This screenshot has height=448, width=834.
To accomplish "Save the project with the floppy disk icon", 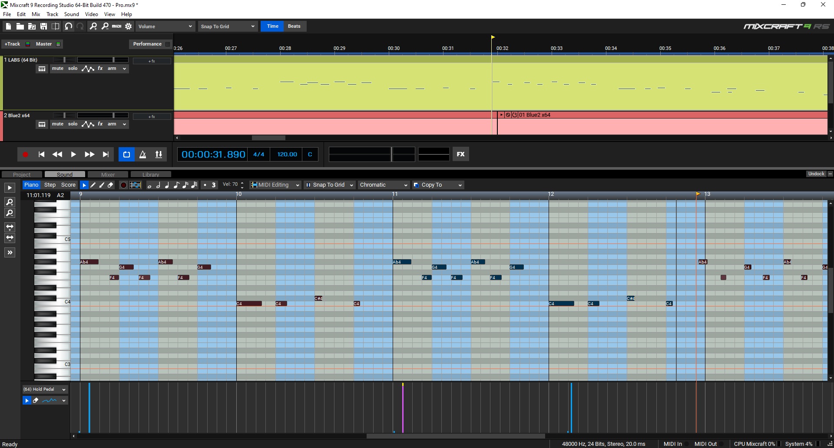I will (43, 26).
